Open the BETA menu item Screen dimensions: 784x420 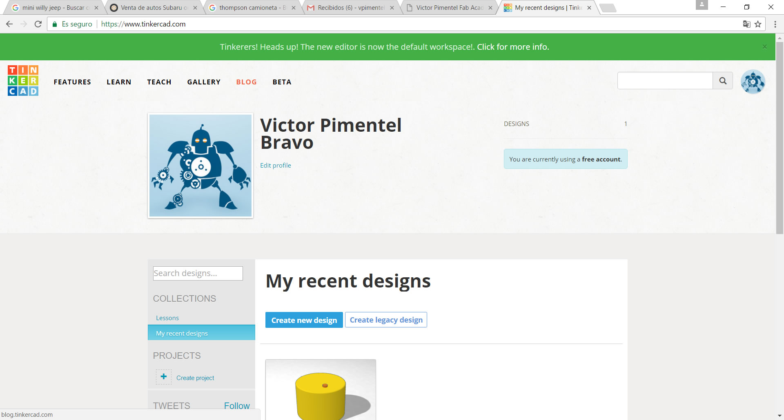click(282, 82)
